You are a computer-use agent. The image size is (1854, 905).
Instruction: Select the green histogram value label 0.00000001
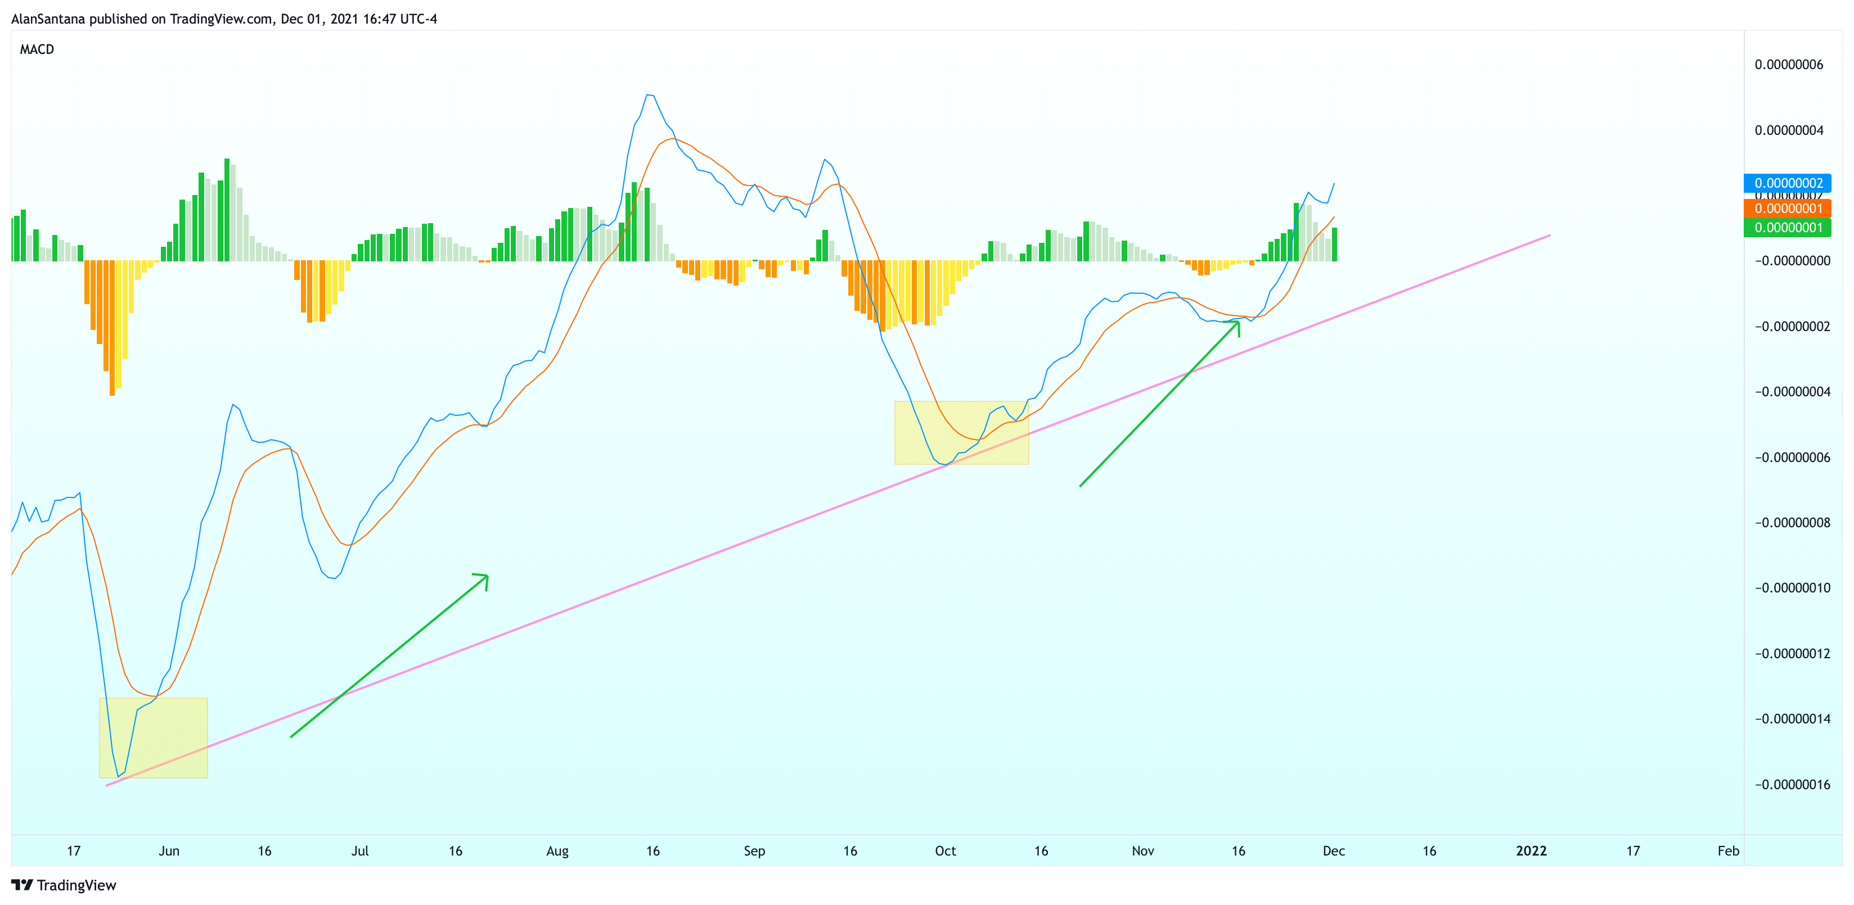(1787, 228)
